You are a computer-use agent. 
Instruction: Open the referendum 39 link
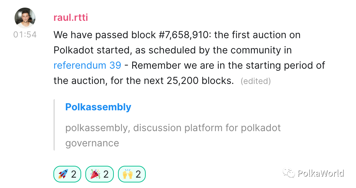[87, 65]
